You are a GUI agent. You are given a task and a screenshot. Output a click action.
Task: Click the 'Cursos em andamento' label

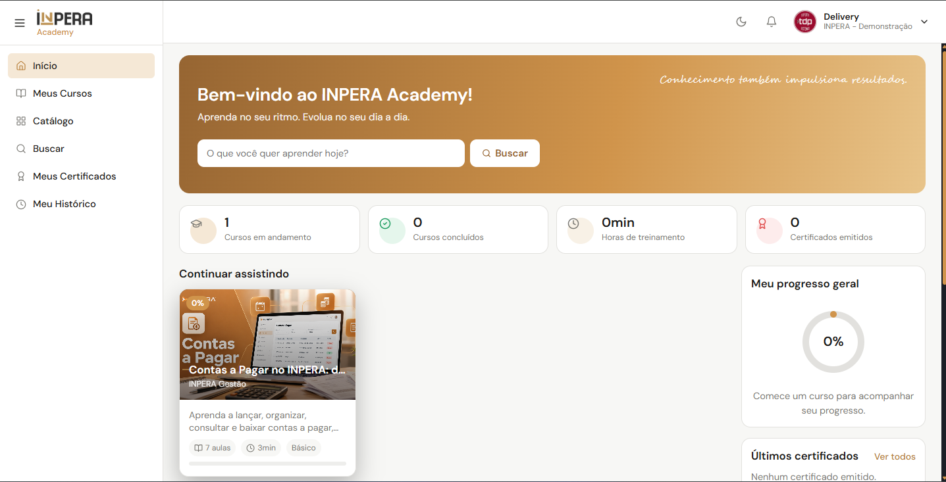point(268,237)
